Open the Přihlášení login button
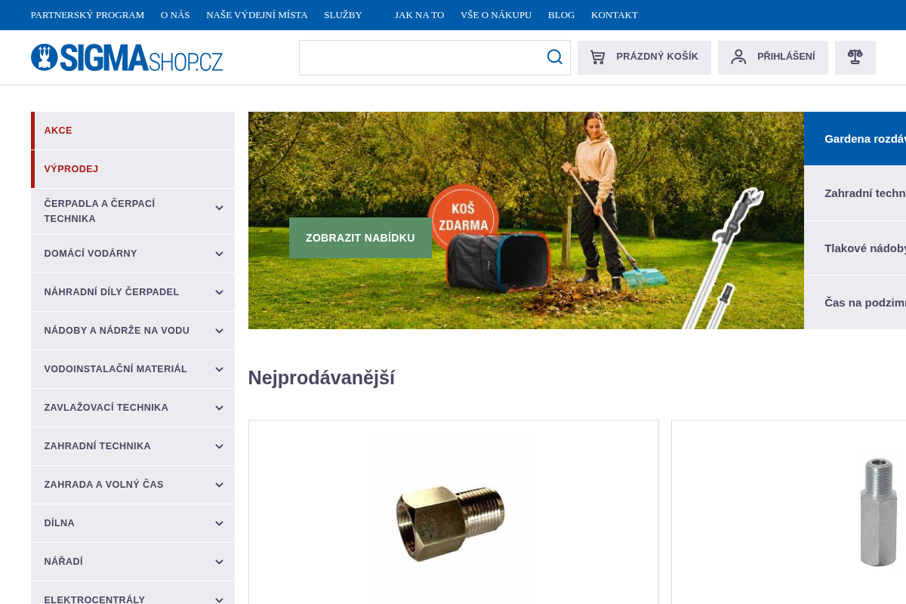Screen dimensions: 906x604 pyautogui.click(x=773, y=57)
